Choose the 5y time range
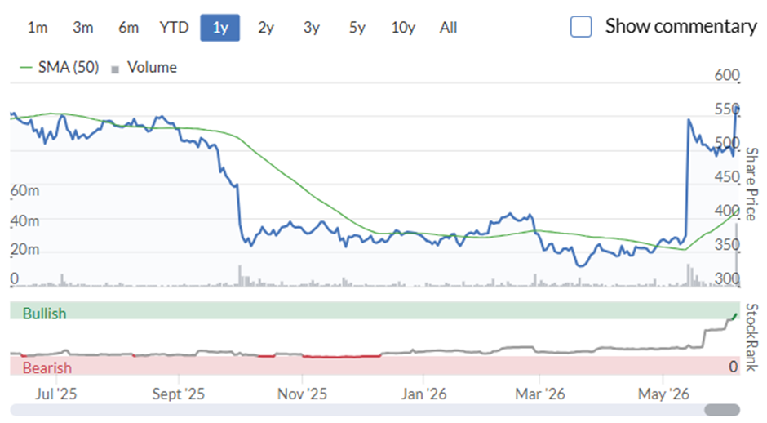Viewport: 767px width, 423px height. 357,28
